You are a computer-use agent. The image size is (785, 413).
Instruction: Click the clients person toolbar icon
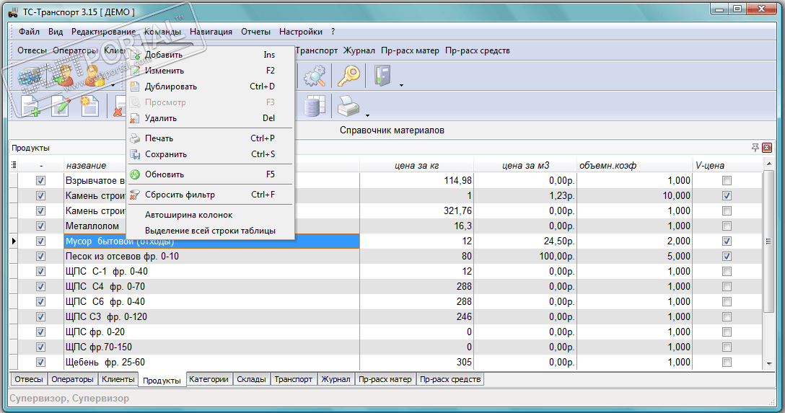click(94, 76)
